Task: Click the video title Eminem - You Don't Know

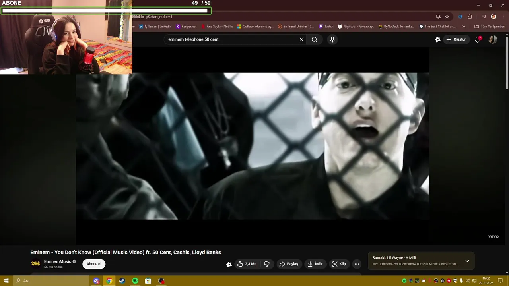Action: click(x=126, y=252)
